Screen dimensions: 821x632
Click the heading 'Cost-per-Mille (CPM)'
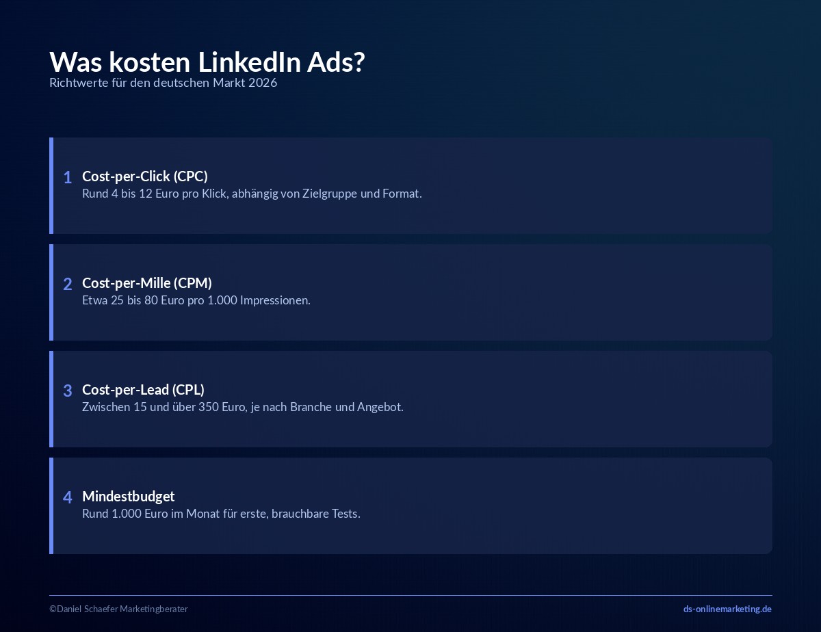pyautogui.click(x=147, y=283)
